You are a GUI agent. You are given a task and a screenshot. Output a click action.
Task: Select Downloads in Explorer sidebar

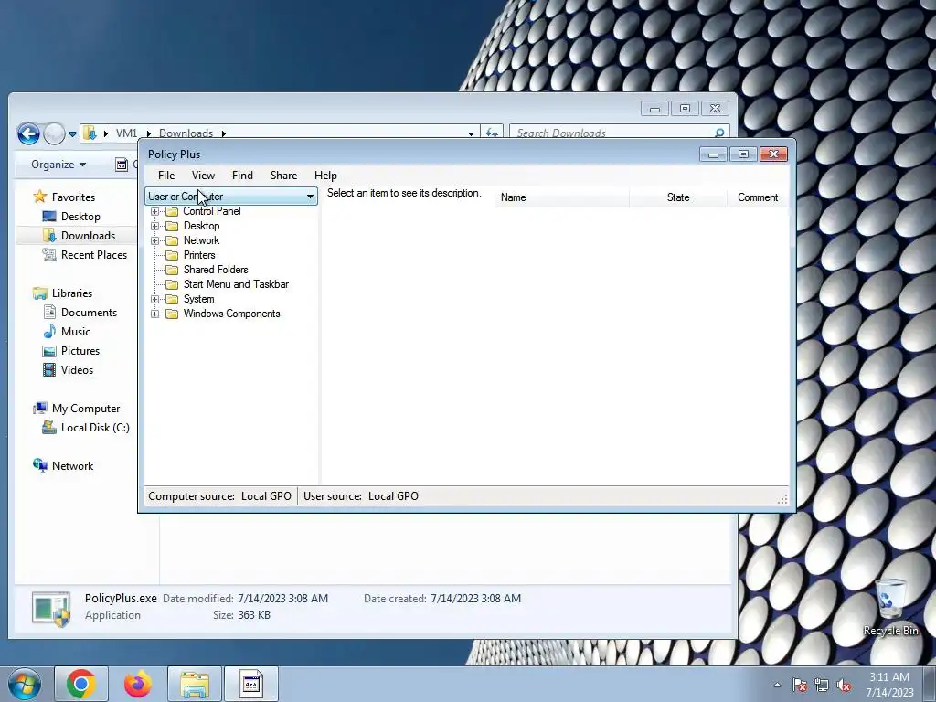pyautogui.click(x=87, y=235)
